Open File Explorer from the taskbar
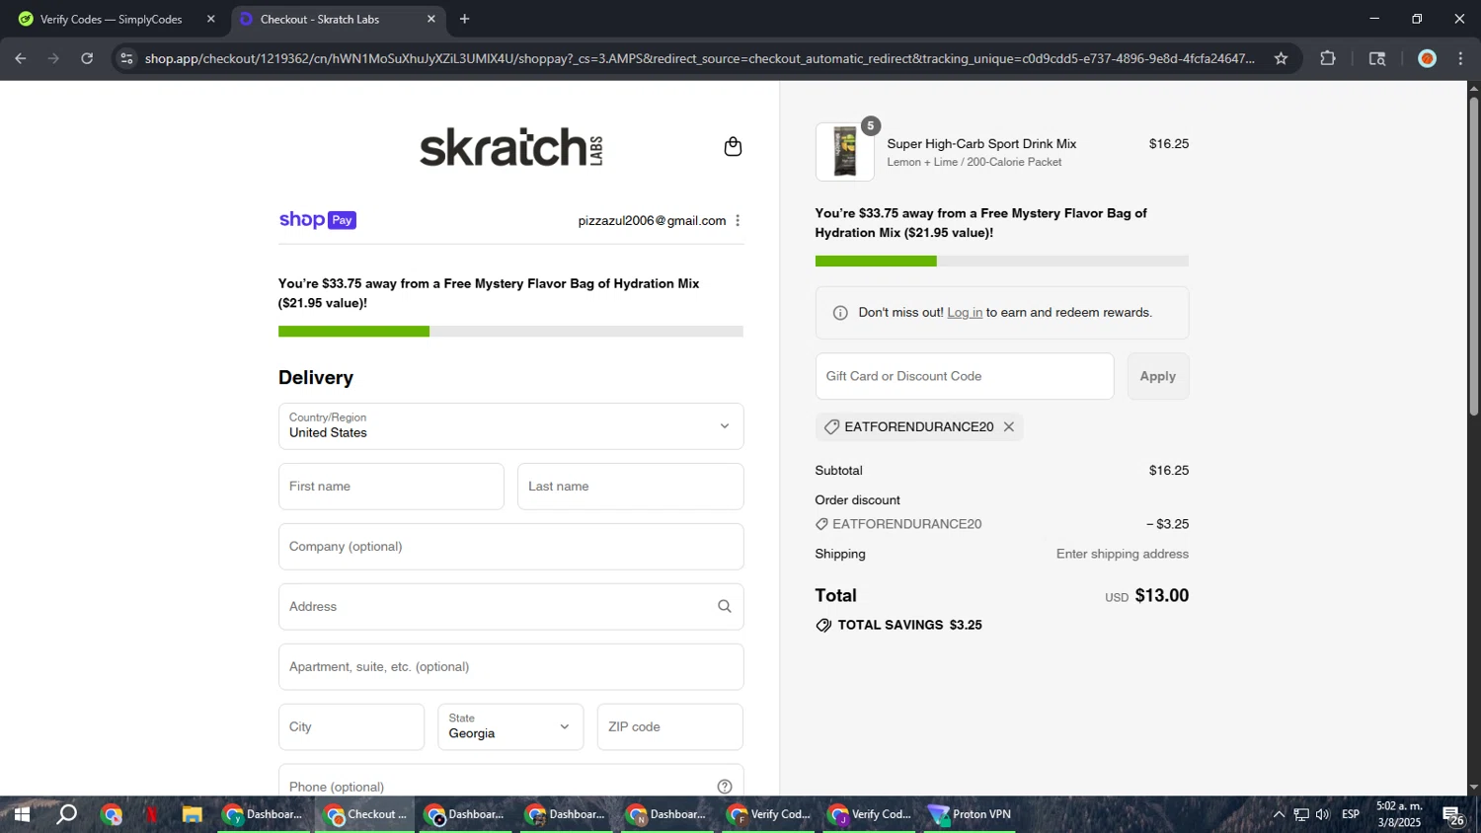This screenshot has width=1481, height=833. 192,814
